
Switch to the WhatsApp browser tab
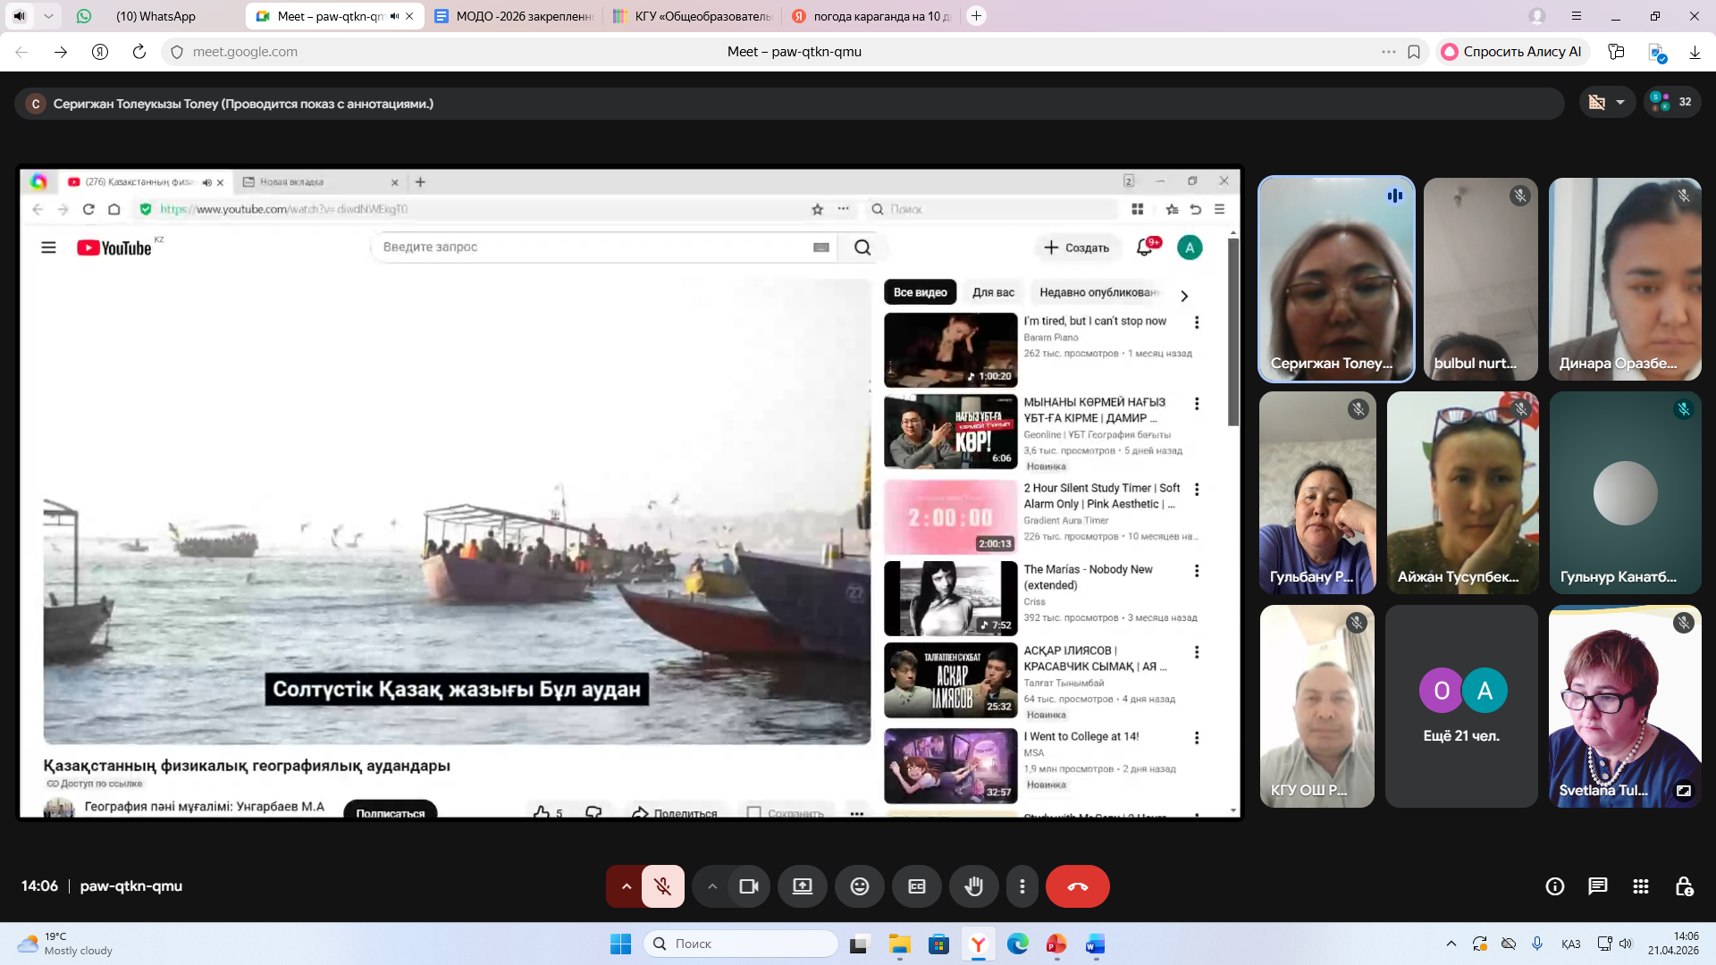coord(156,16)
